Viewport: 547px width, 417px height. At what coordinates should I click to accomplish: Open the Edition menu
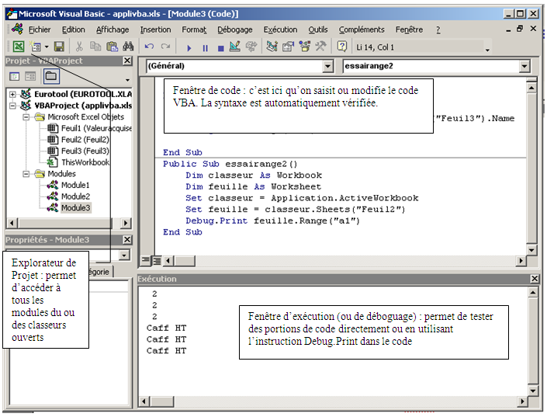coord(73,30)
